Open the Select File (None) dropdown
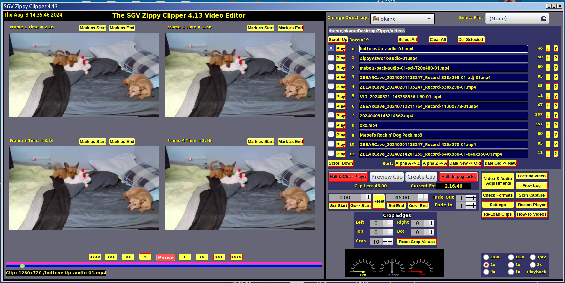The width and height of the screenshot is (565, 283). 517,19
